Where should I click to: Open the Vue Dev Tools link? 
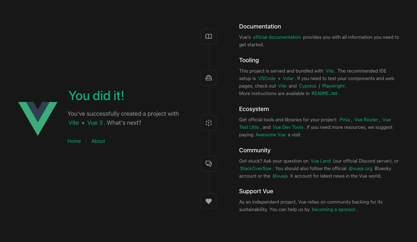coord(288,127)
